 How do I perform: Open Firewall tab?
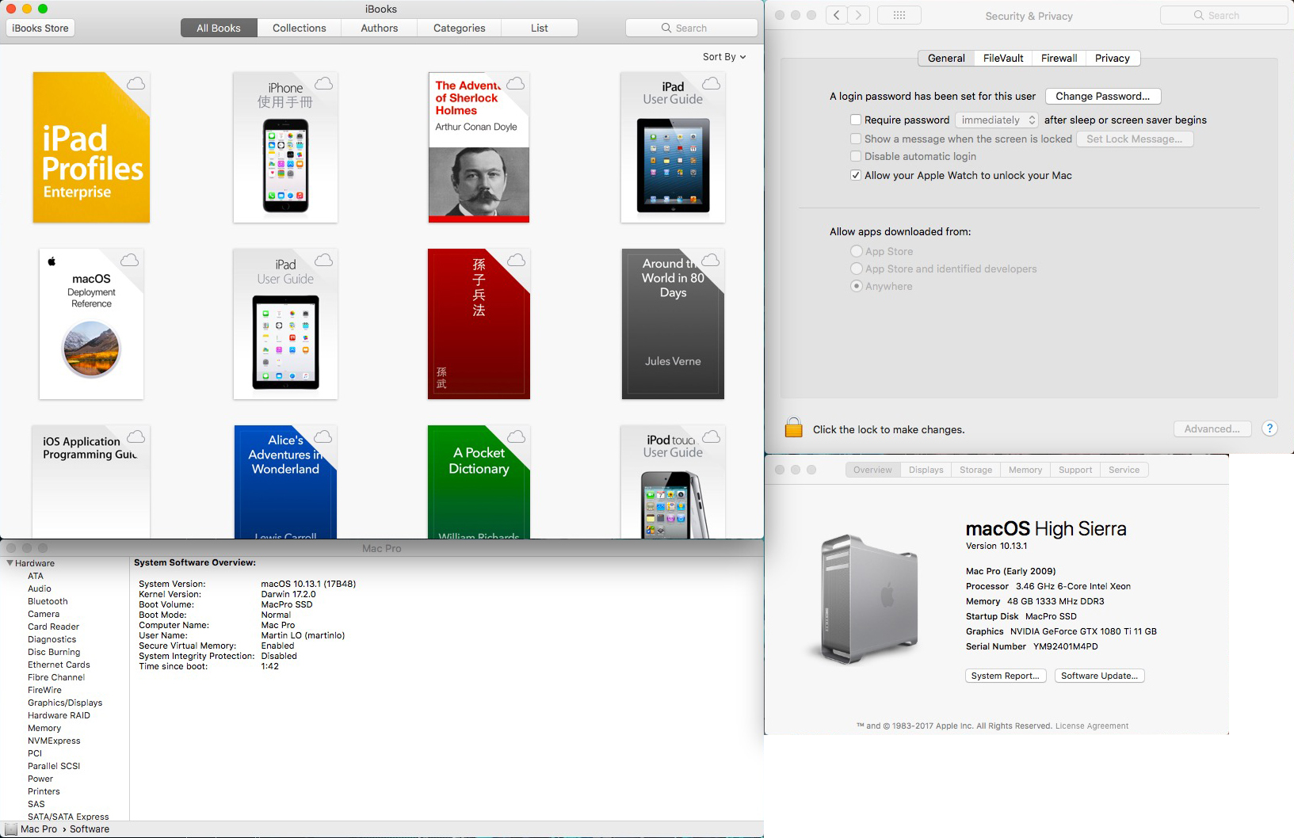point(1059,58)
